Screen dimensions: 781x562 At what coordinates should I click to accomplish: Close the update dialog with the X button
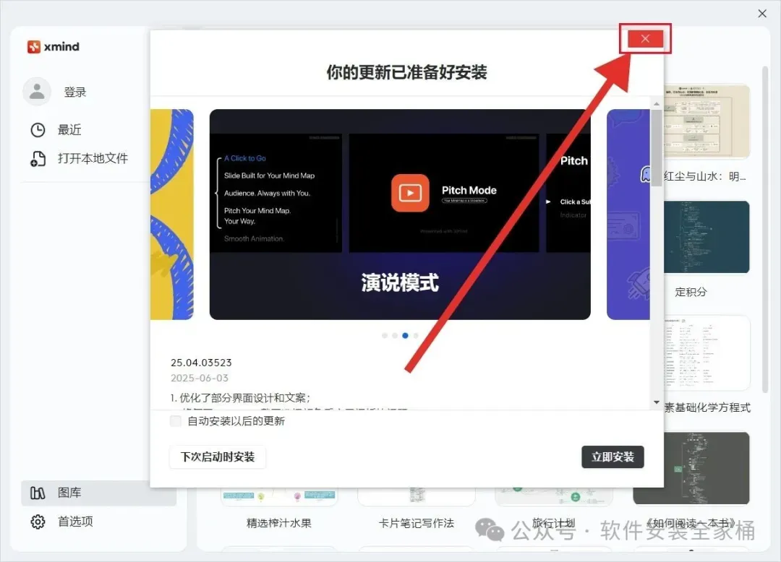coord(645,39)
